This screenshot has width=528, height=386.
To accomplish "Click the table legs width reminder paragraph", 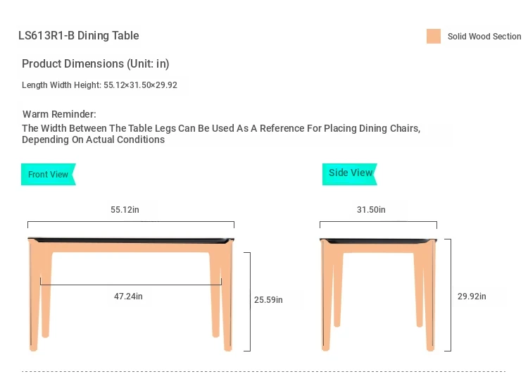I will (x=221, y=134).
